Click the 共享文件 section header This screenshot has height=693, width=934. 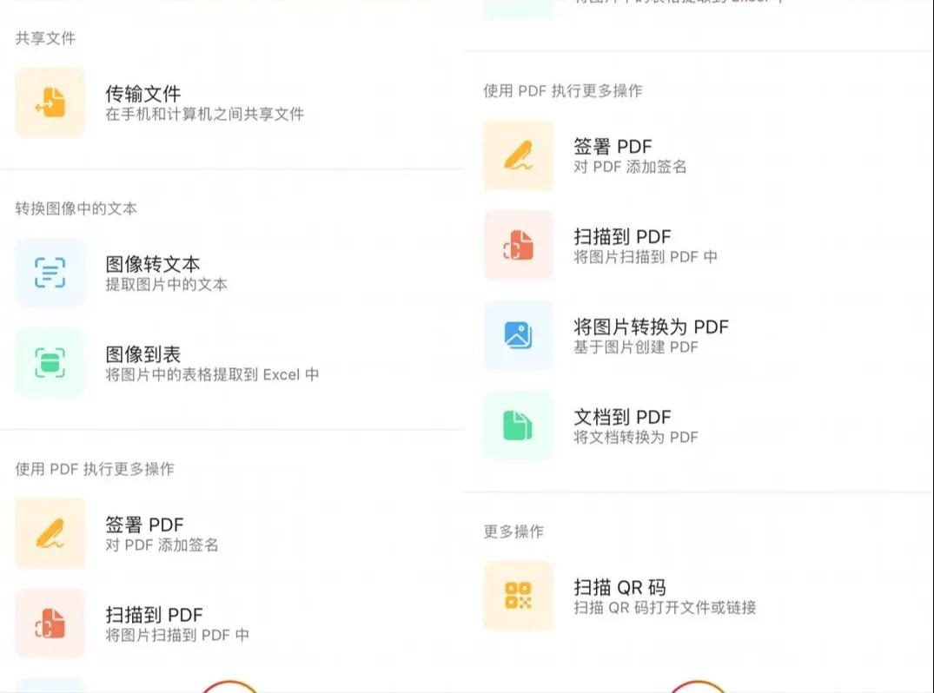(x=45, y=39)
